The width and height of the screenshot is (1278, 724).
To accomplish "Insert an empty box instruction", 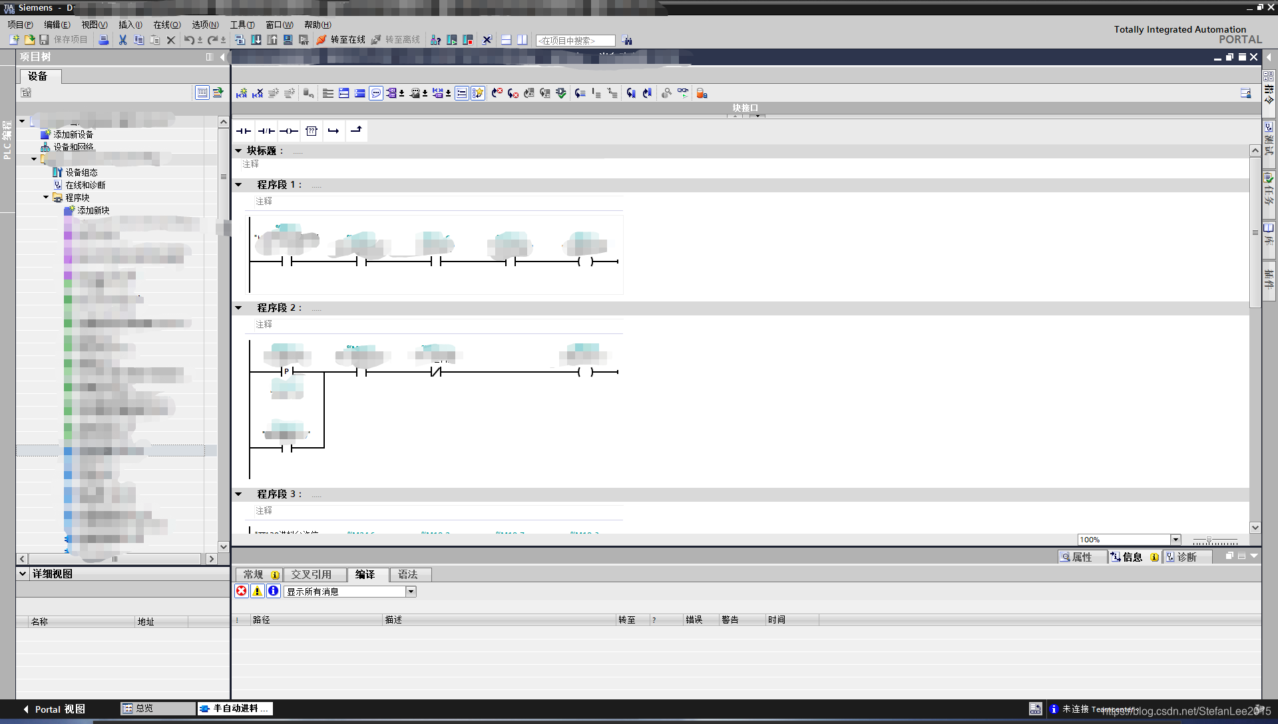I will click(x=312, y=131).
